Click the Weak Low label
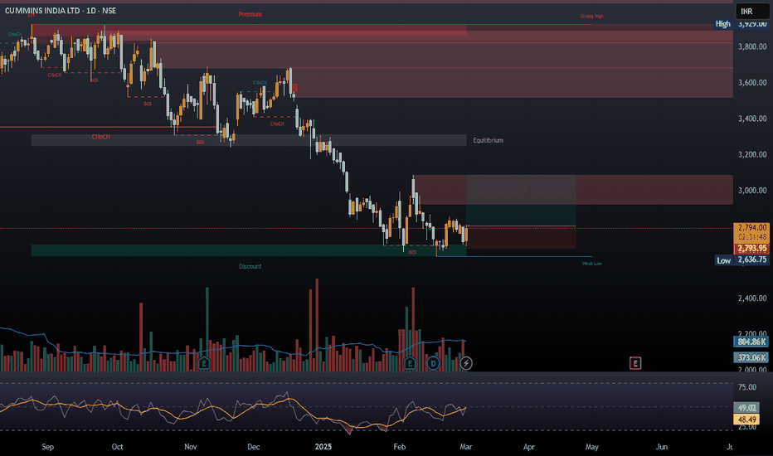This screenshot has width=773, height=456. [x=591, y=264]
